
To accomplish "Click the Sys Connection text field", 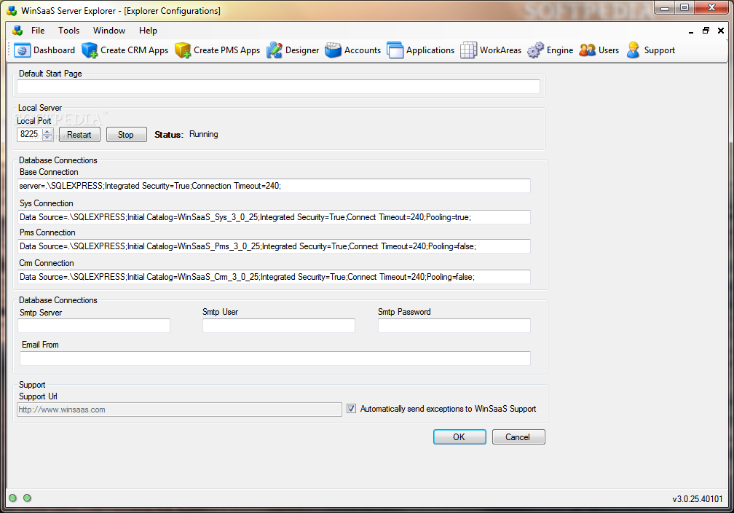I will (x=274, y=217).
